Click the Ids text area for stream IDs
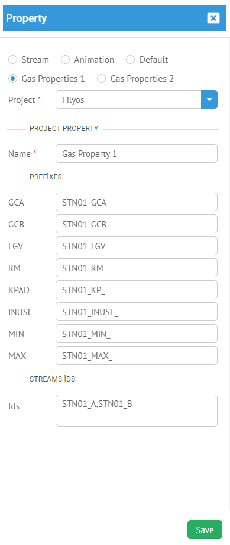The width and height of the screenshot is (230, 545). (x=137, y=411)
